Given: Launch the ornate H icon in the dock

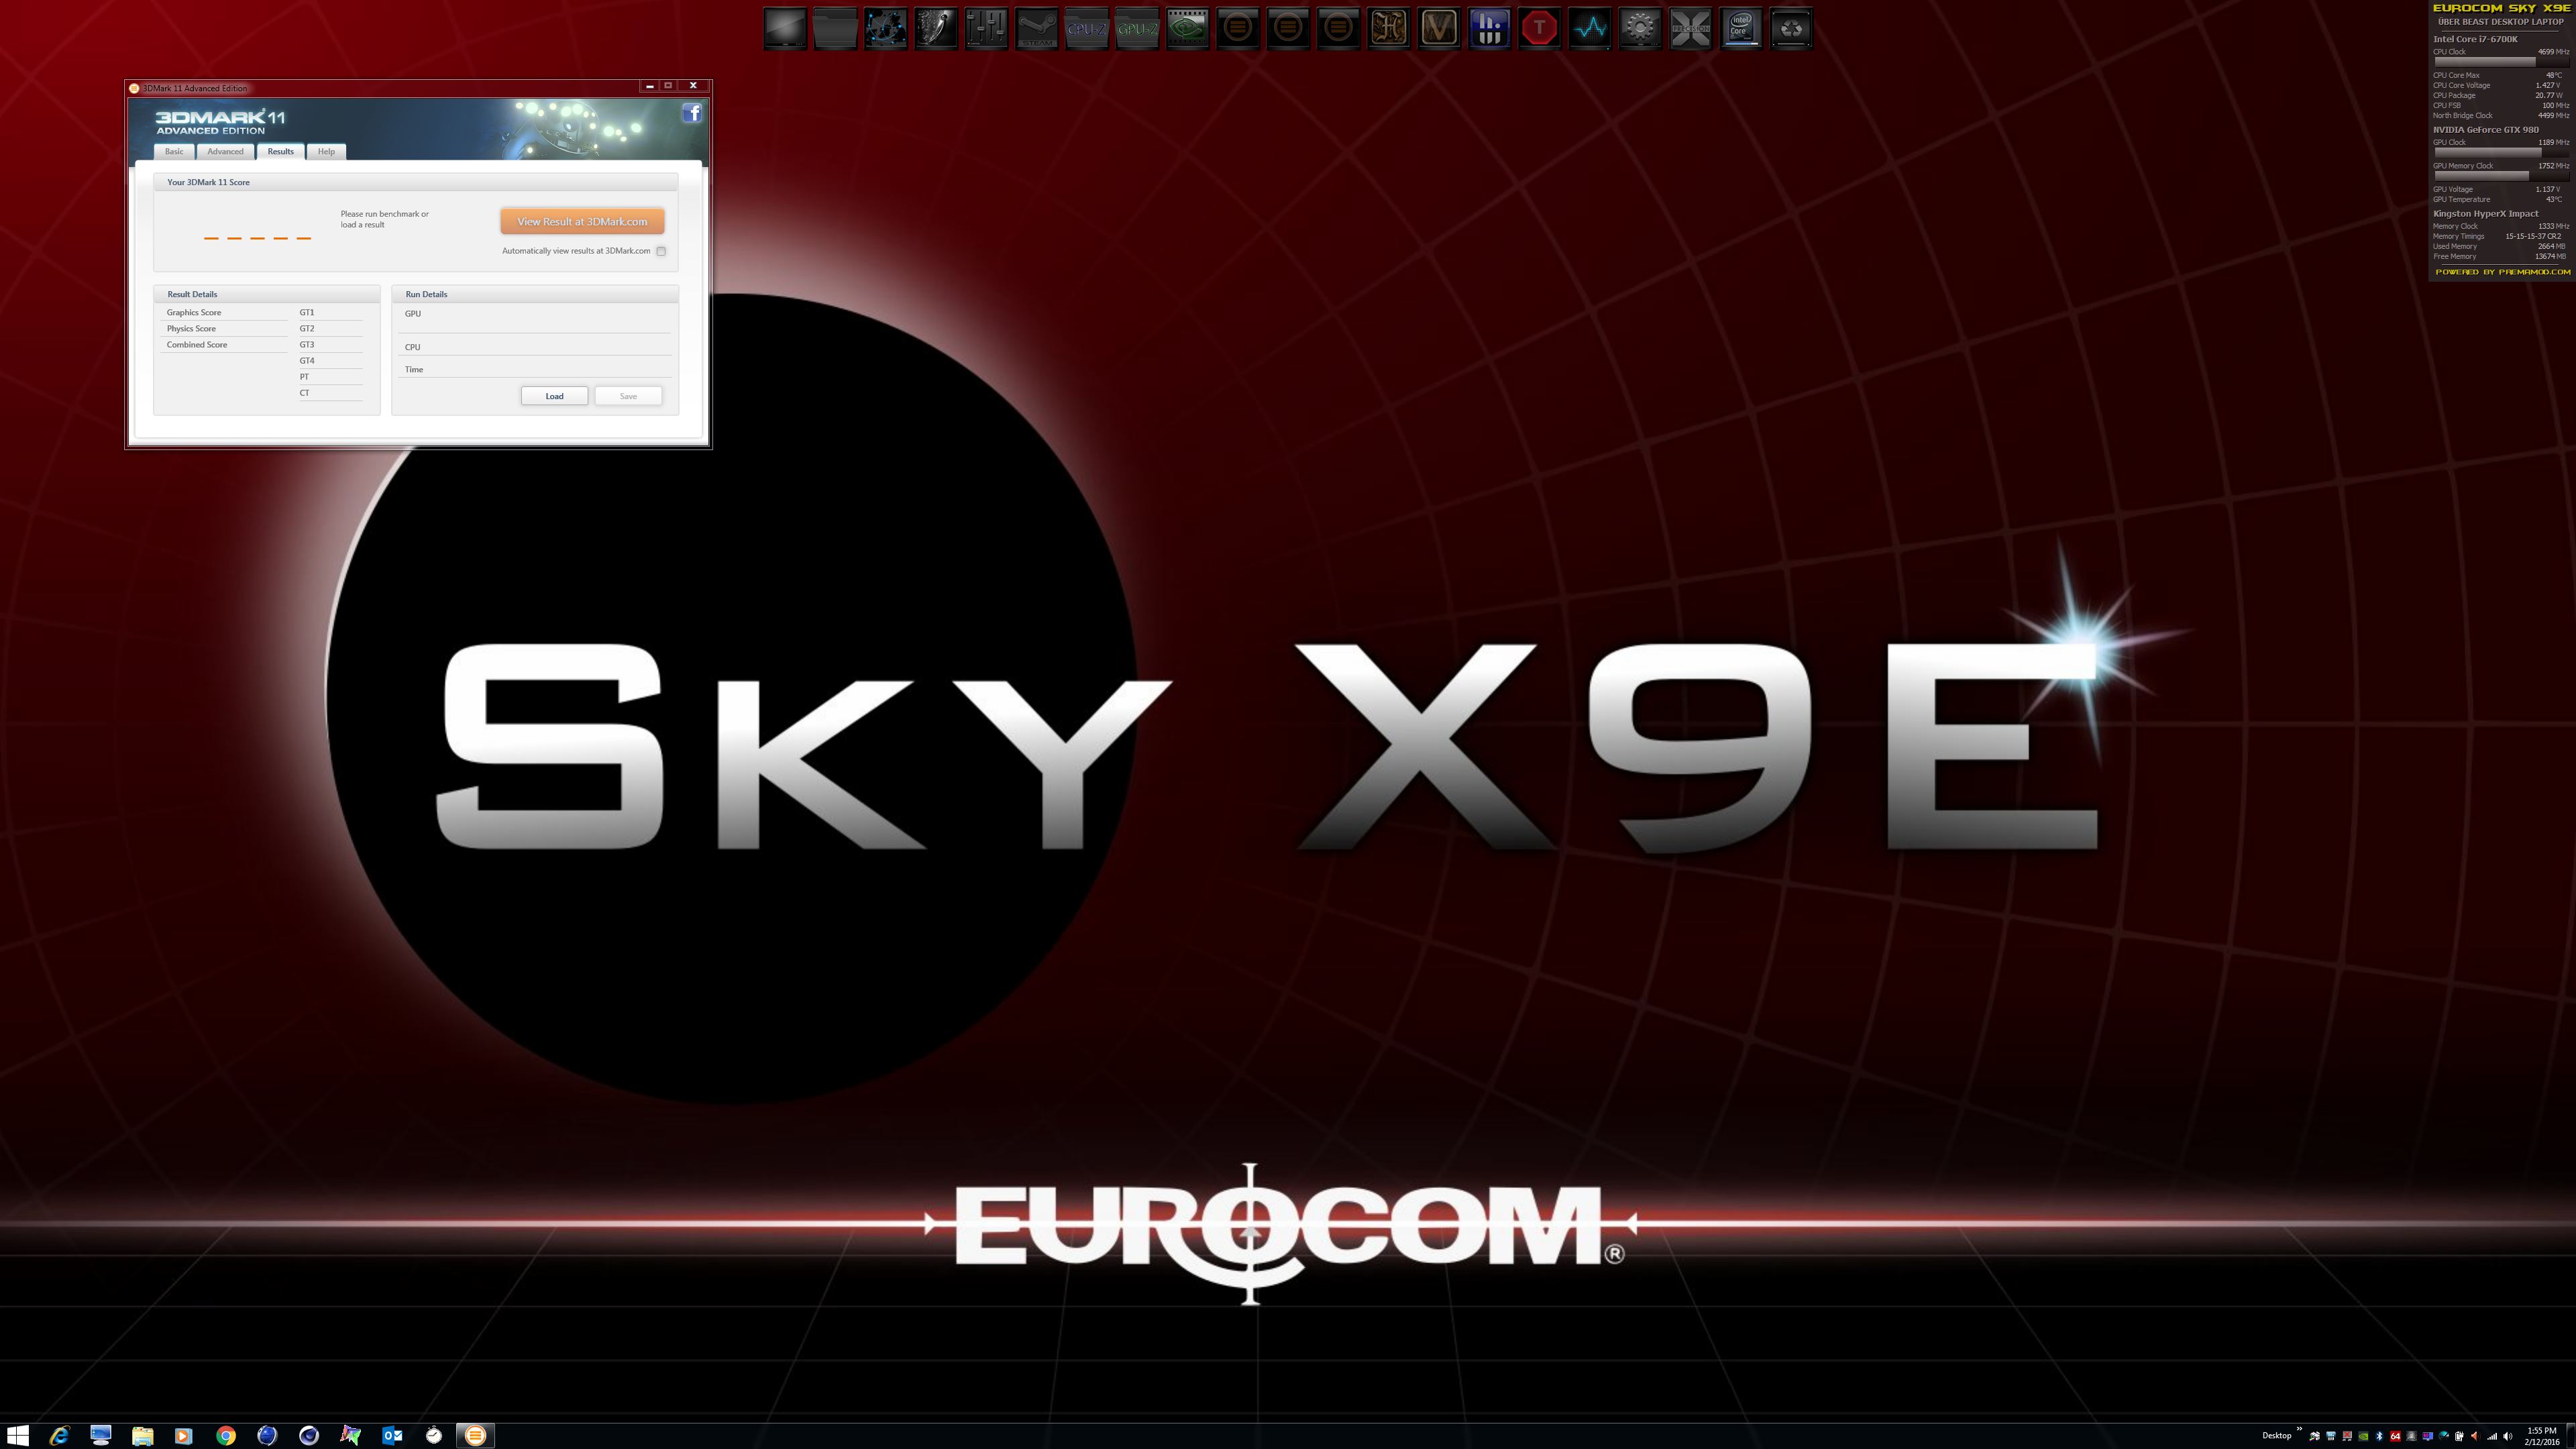Looking at the screenshot, I should (1389, 28).
